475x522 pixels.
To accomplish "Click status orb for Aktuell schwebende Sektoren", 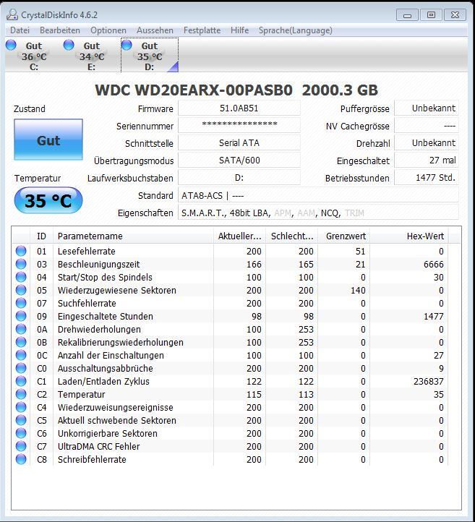I will 21,420.
